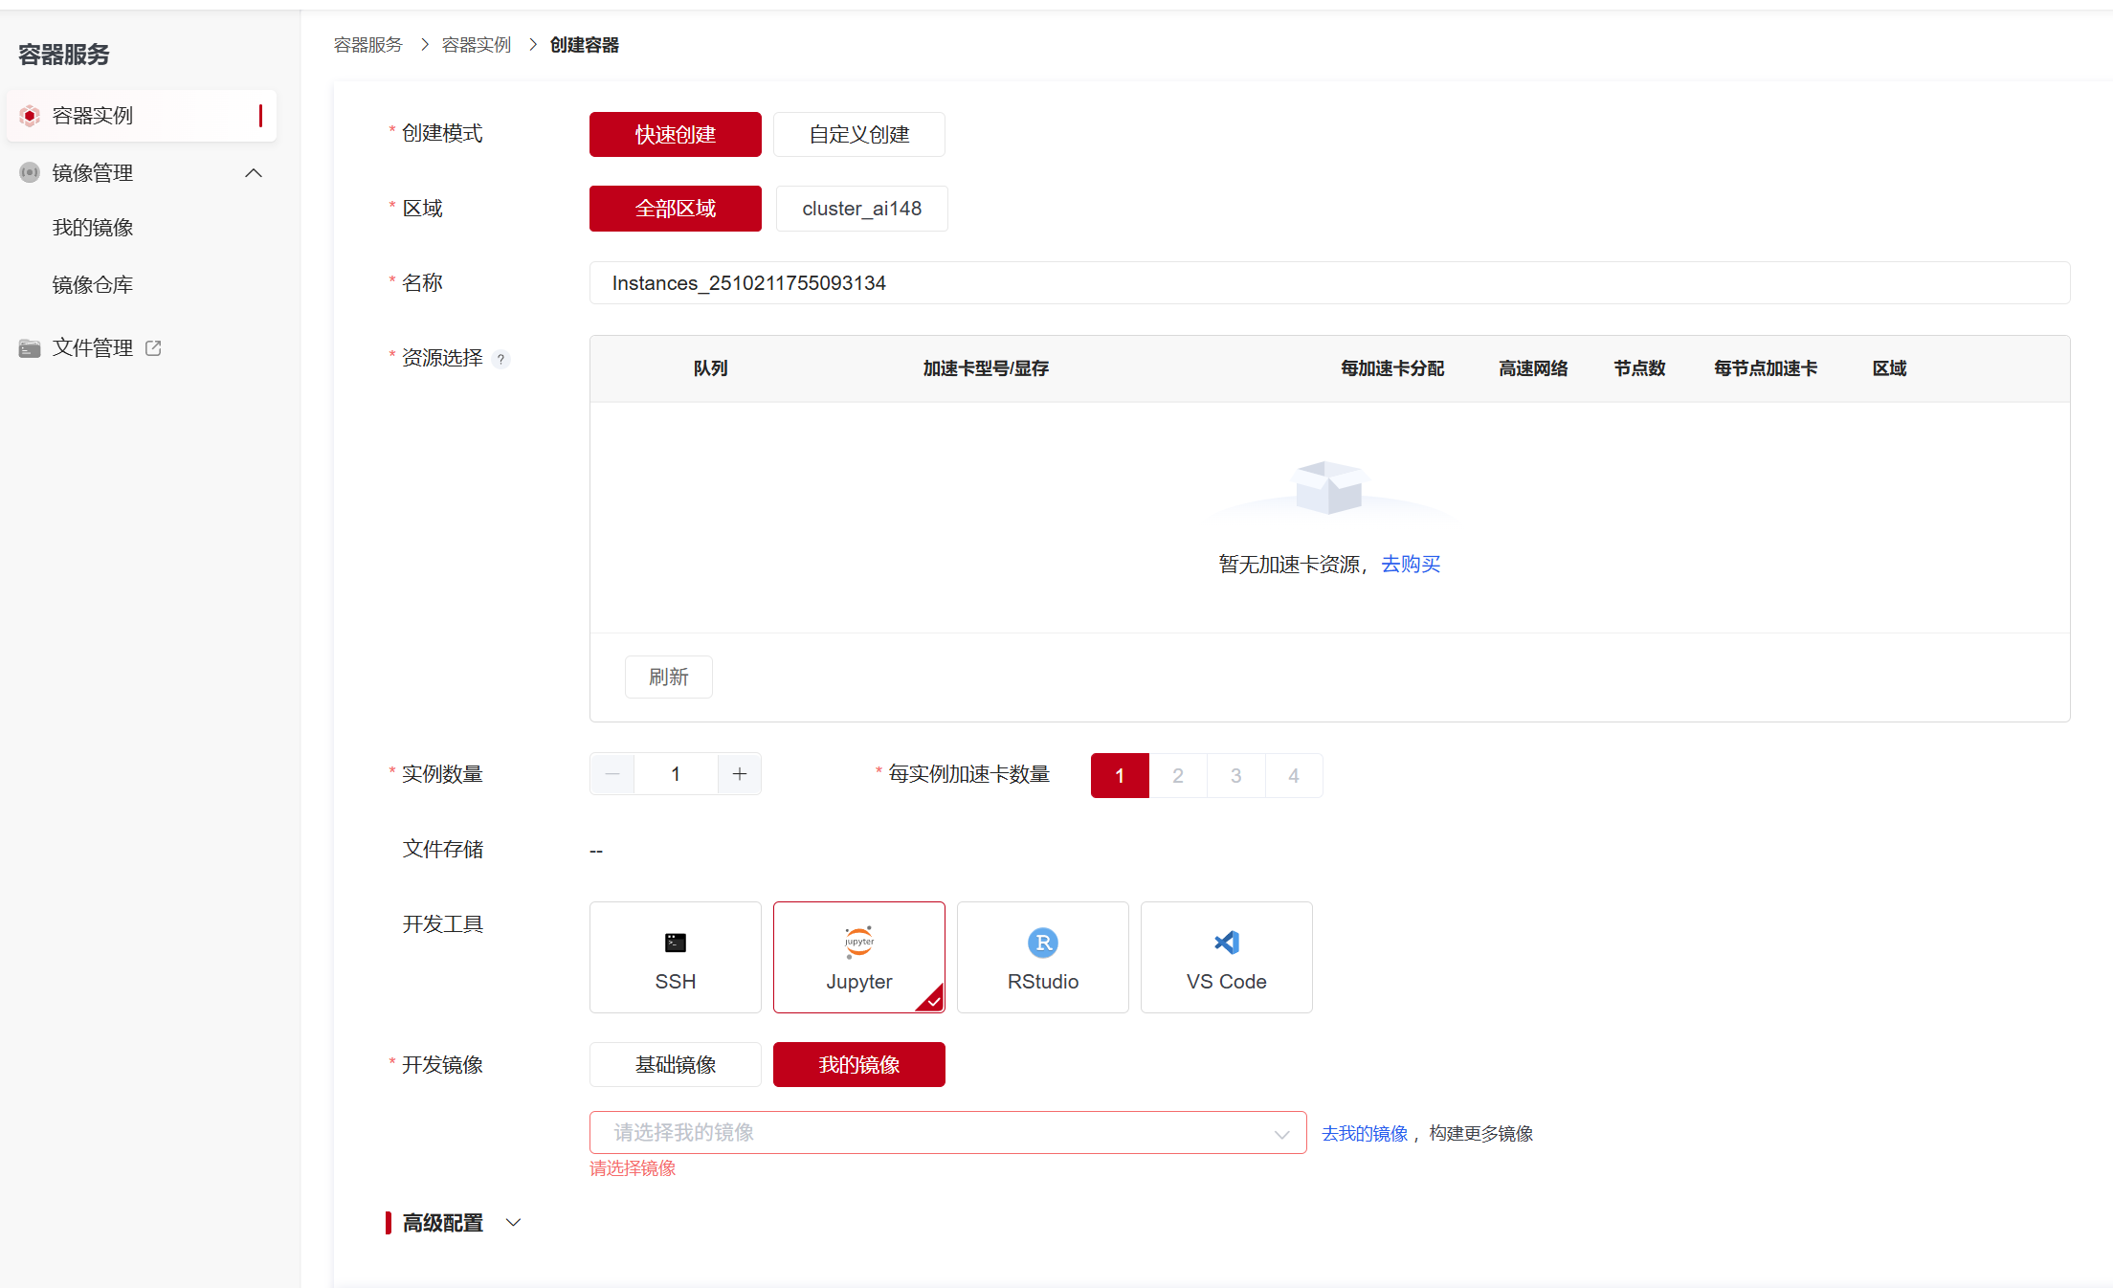
Task: Open 镜像仓库 in sidebar
Action: [93, 285]
